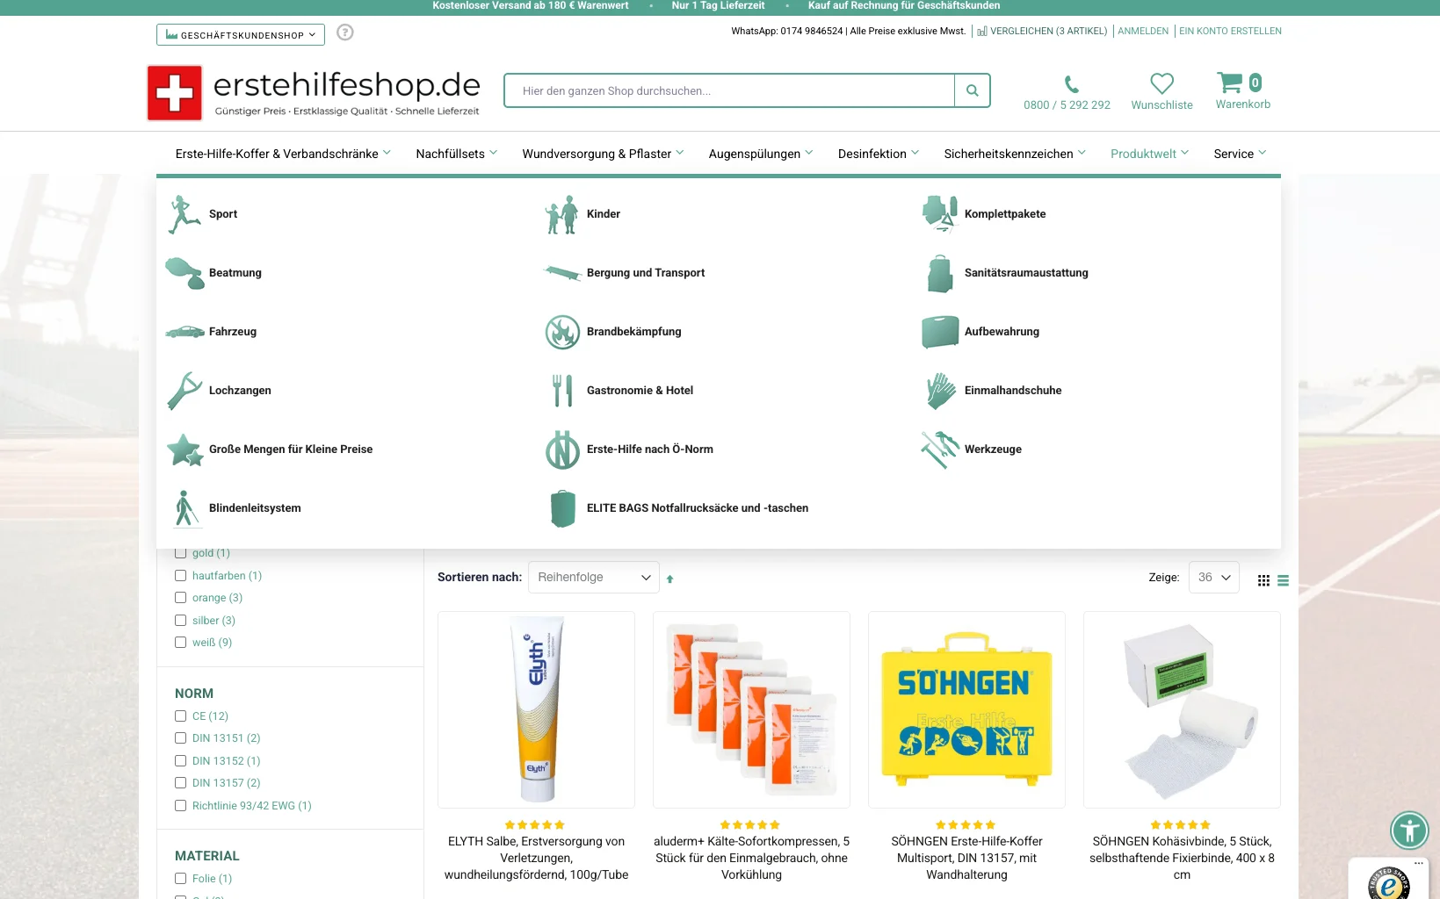This screenshot has width=1440, height=899.
Task: Enable the Richtlinie 93/42 EWG filter
Action: (180, 806)
